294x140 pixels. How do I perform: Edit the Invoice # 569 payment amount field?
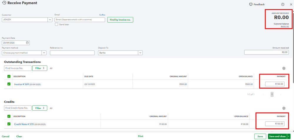(275, 84)
